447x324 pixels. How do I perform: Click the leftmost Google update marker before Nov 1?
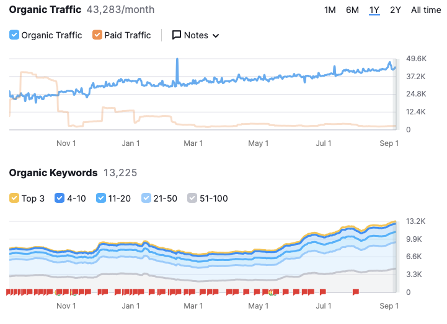(x=58, y=292)
